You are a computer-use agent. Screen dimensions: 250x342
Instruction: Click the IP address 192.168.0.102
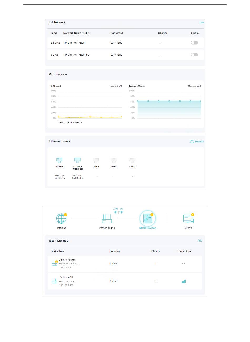pos(66,285)
